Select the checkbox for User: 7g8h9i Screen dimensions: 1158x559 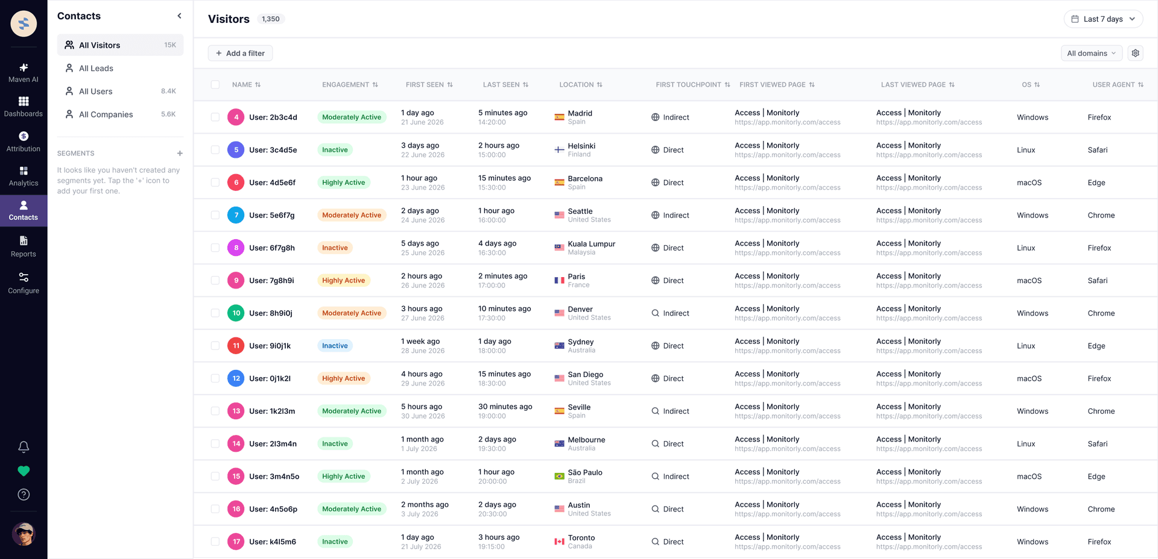click(215, 280)
